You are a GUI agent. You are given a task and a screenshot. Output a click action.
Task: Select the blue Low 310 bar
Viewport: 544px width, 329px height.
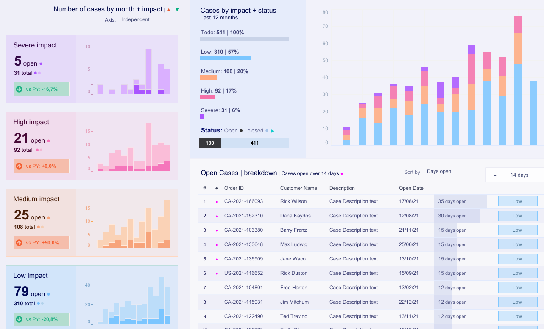226,58
